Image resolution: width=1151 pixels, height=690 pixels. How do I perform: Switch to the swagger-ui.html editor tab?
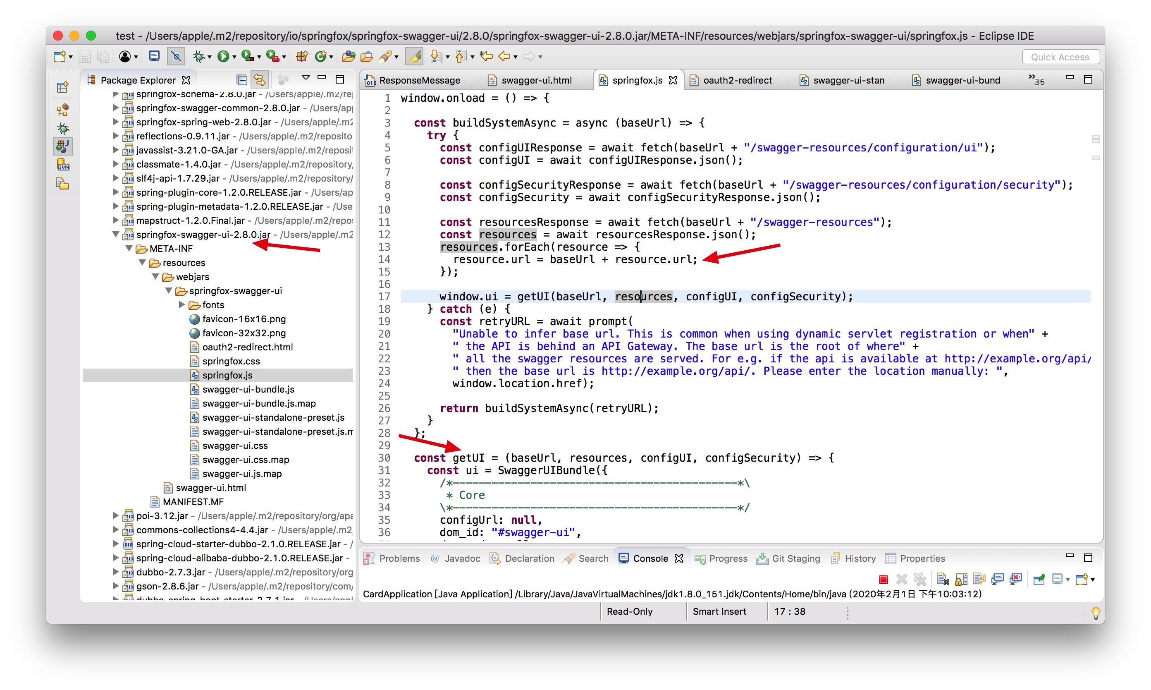pos(536,80)
